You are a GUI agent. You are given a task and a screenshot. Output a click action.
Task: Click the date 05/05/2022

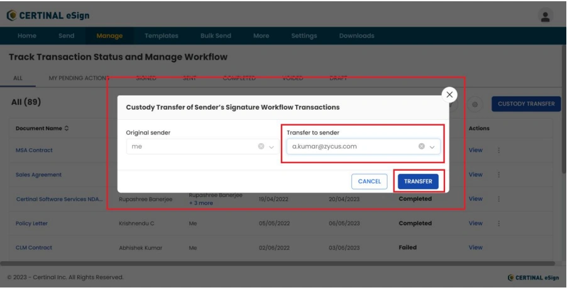[x=274, y=223]
